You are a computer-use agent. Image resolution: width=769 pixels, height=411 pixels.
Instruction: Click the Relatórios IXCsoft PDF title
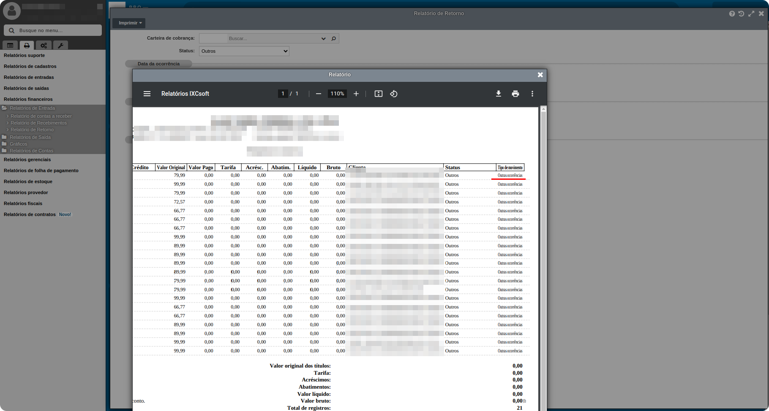point(185,94)
